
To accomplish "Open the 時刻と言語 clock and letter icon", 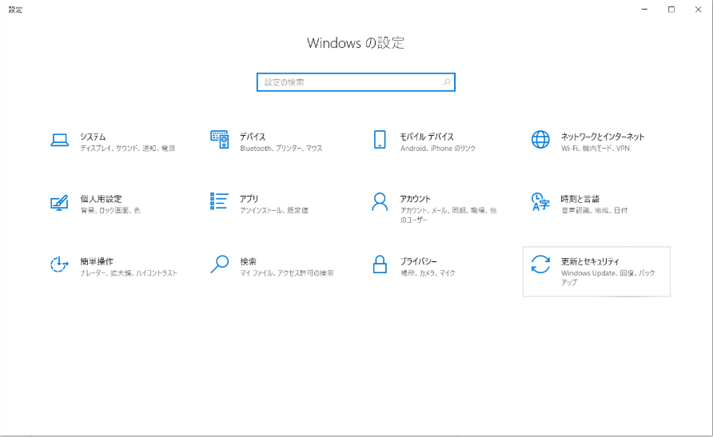I will (540, 201).
